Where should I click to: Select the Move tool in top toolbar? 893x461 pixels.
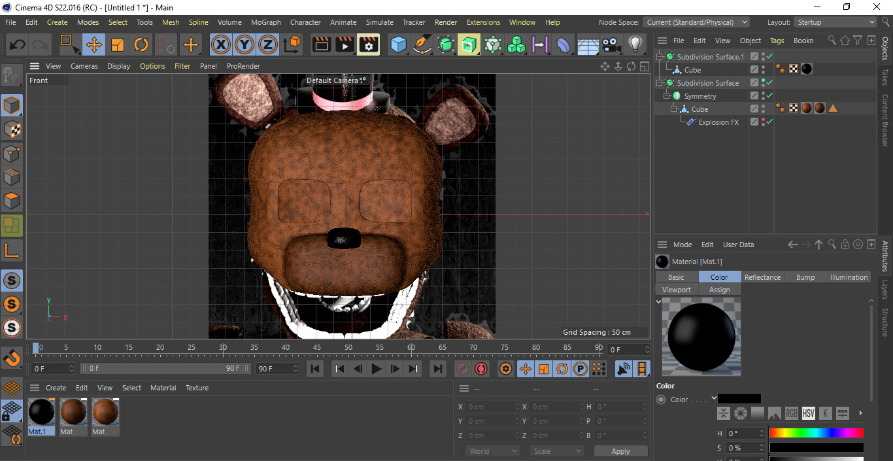coord(94,44)
